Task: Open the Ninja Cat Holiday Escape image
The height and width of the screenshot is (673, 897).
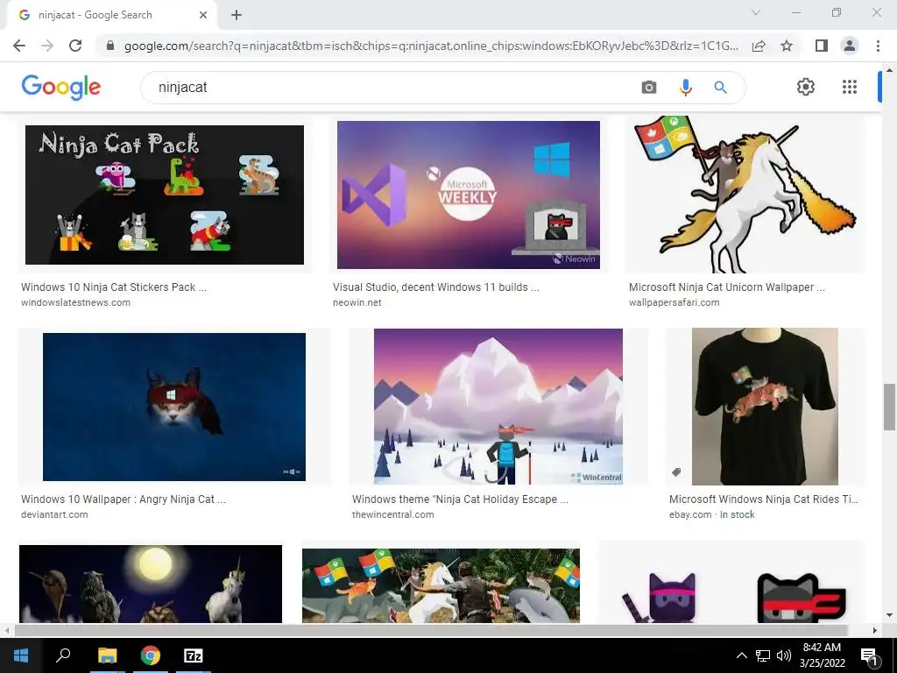Action: pyautogui.click(x=498, y=407)
